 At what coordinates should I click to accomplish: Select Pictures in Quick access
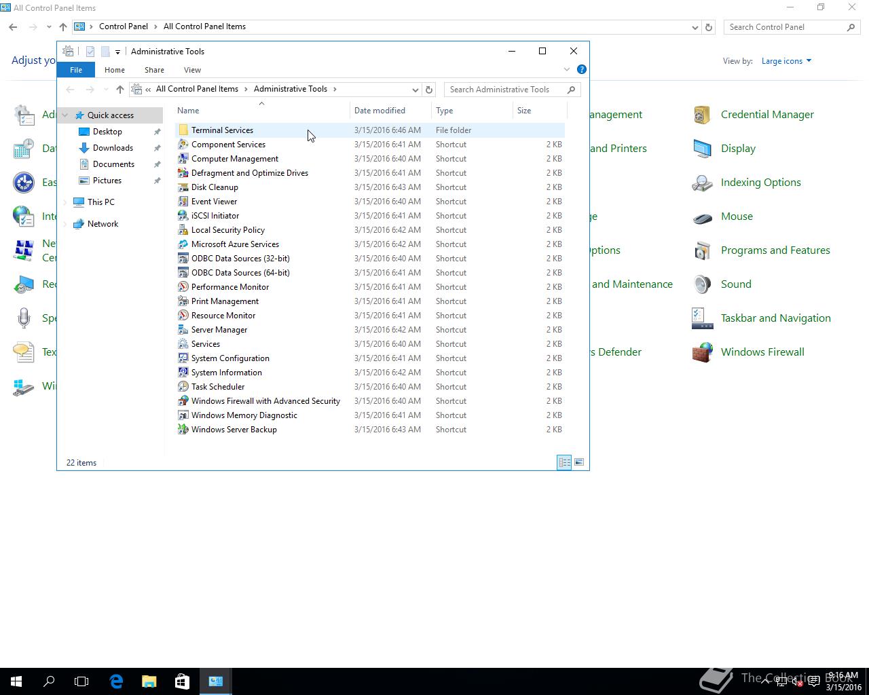pyautogui.click(x=107, y=181)
